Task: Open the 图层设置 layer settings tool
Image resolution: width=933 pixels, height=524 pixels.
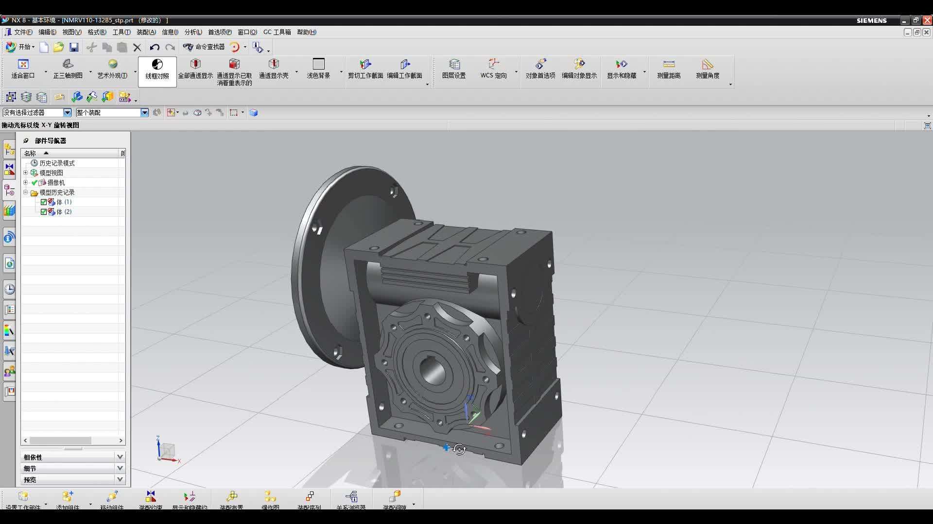Action: pyautogui.click(x=454, y=70)
